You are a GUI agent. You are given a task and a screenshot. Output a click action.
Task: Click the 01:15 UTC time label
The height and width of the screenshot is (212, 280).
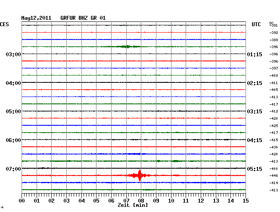tap(255, 54)
